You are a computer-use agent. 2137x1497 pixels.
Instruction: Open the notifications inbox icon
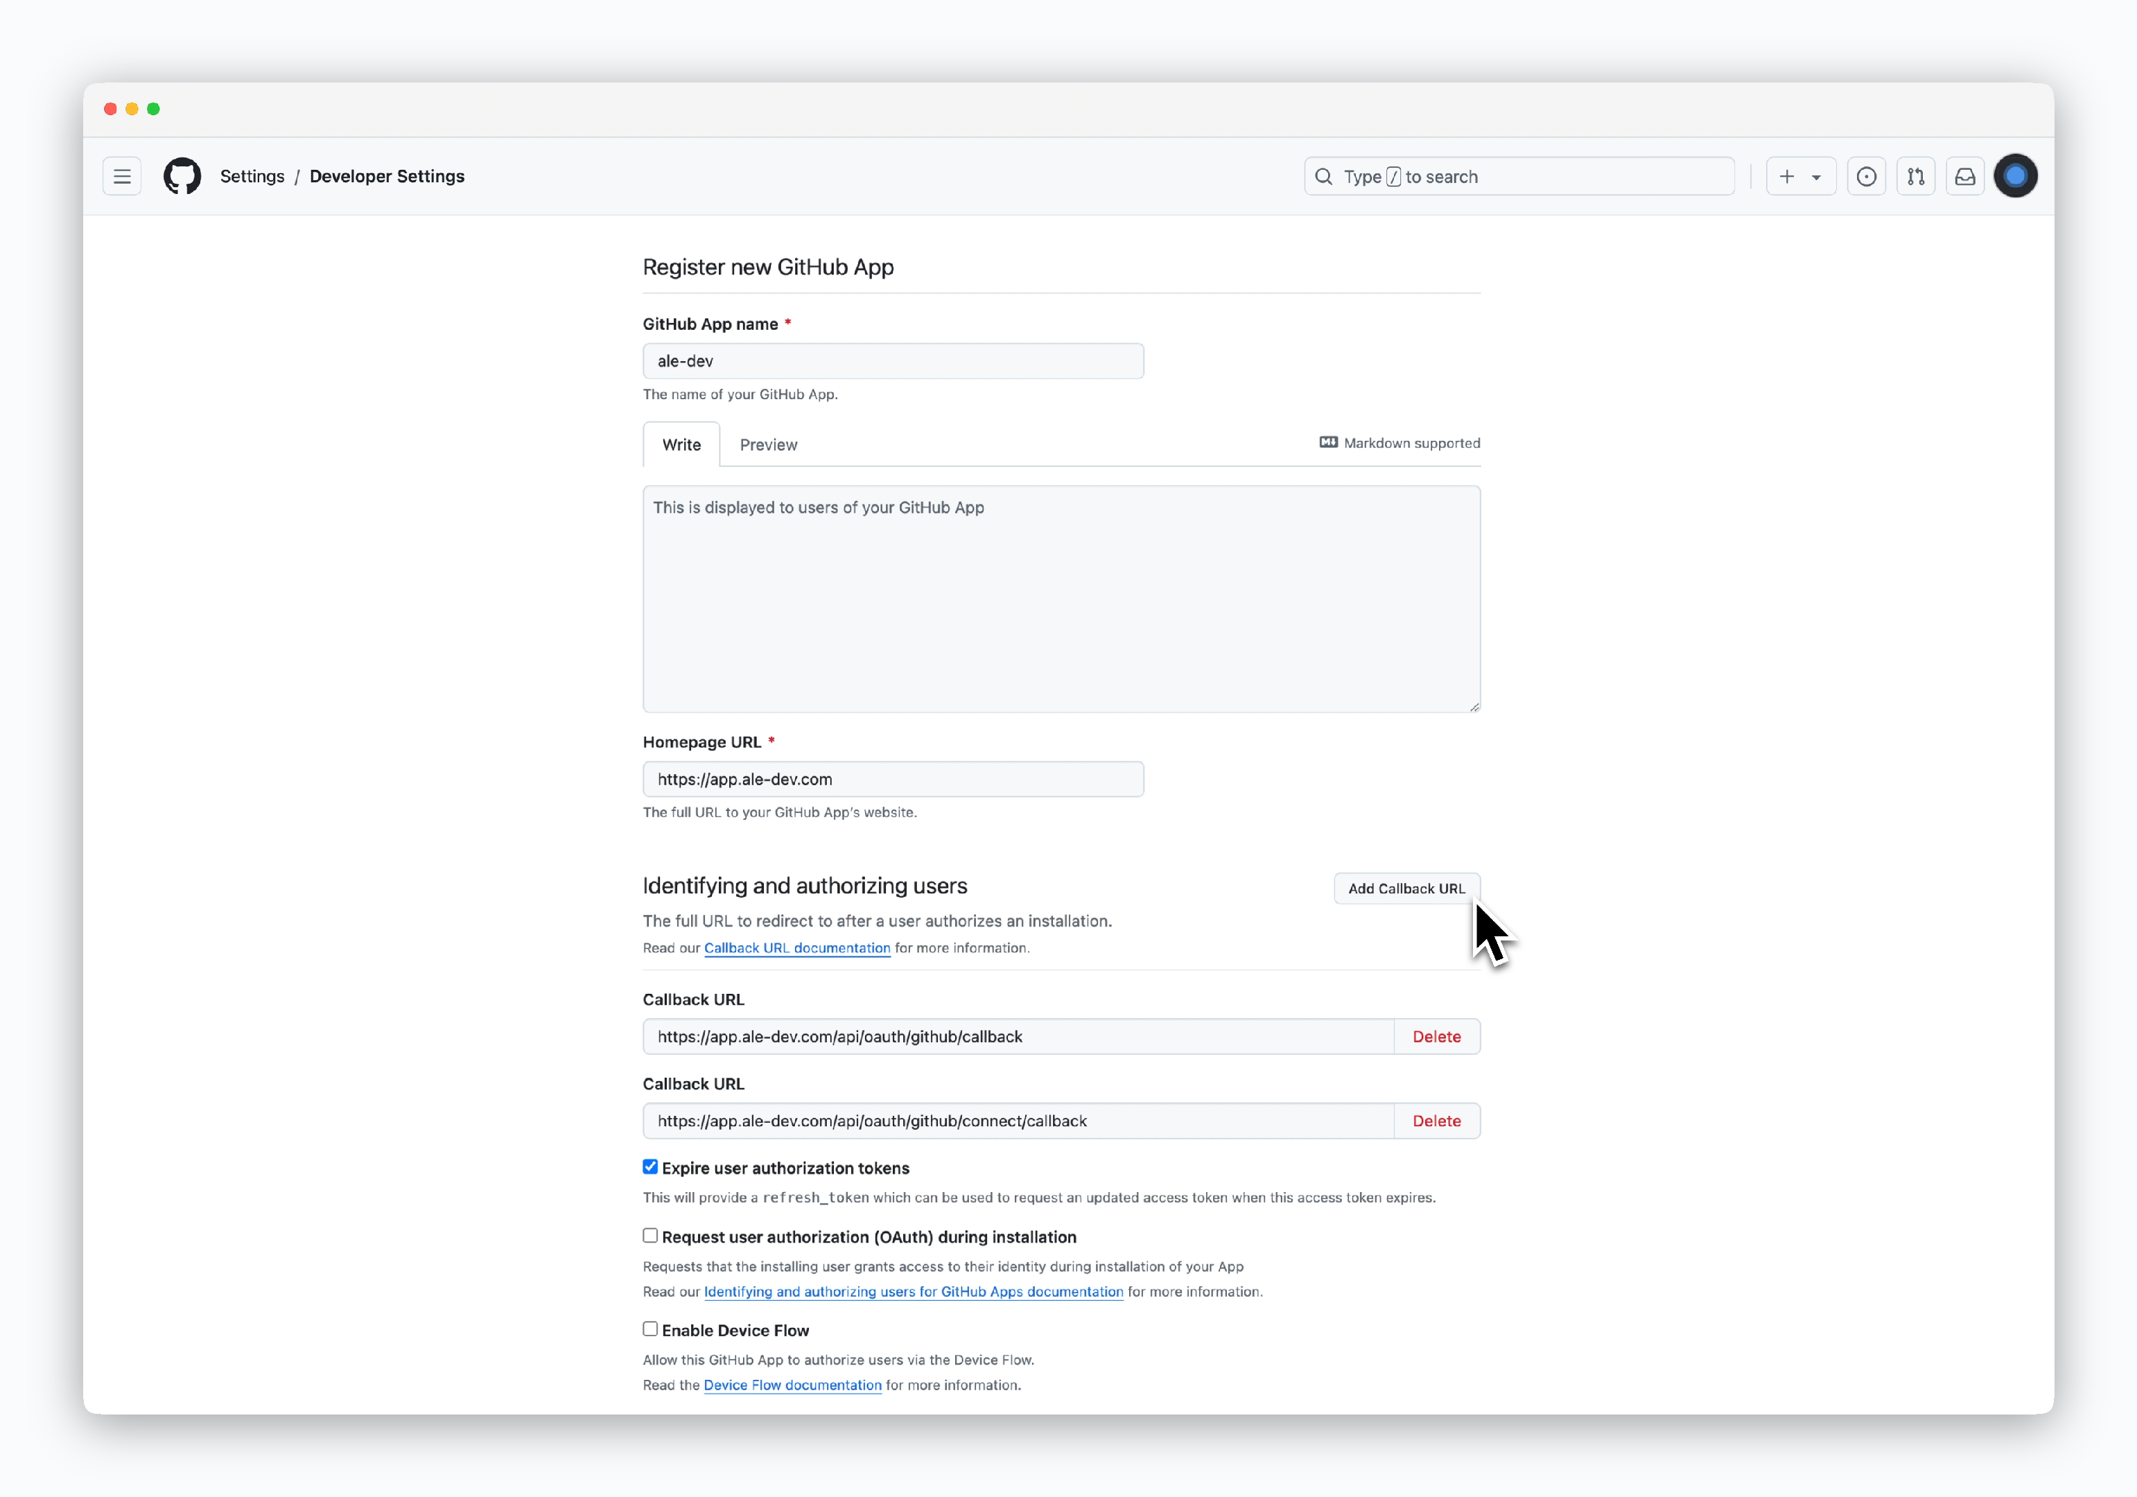pos(1965,177)
